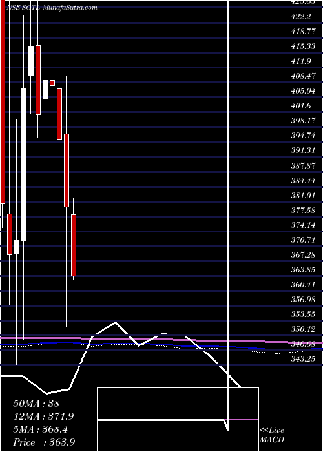Click the 422.2 price axis label
The width and height of the screenshot is (323, 452).
[301, 17]
